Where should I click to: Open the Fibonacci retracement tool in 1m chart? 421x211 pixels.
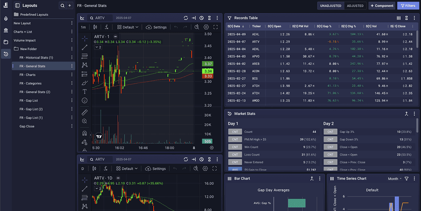[85, 56]
